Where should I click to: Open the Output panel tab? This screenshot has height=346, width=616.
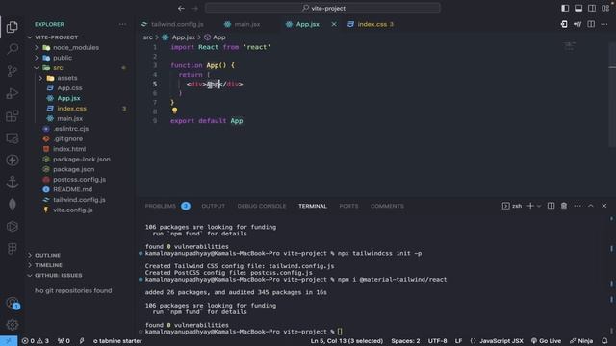pos(214,206)
